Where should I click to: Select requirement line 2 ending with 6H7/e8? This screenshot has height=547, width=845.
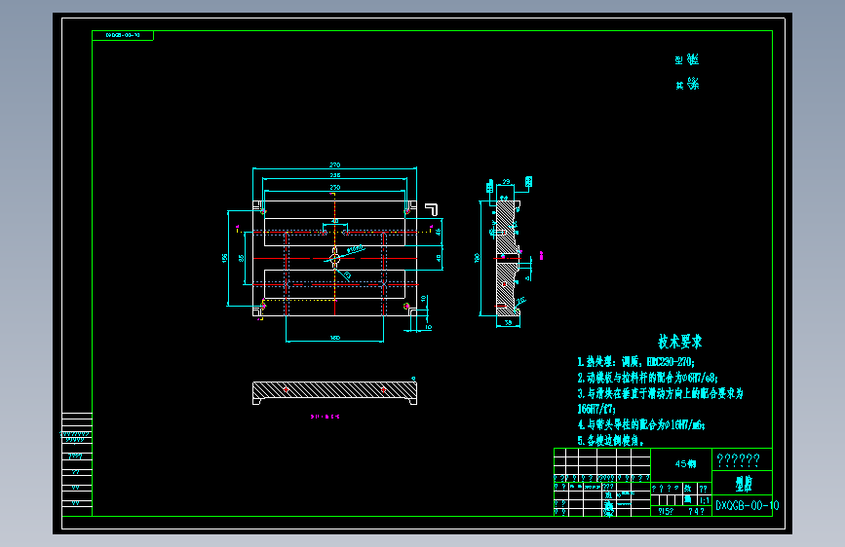648,378
